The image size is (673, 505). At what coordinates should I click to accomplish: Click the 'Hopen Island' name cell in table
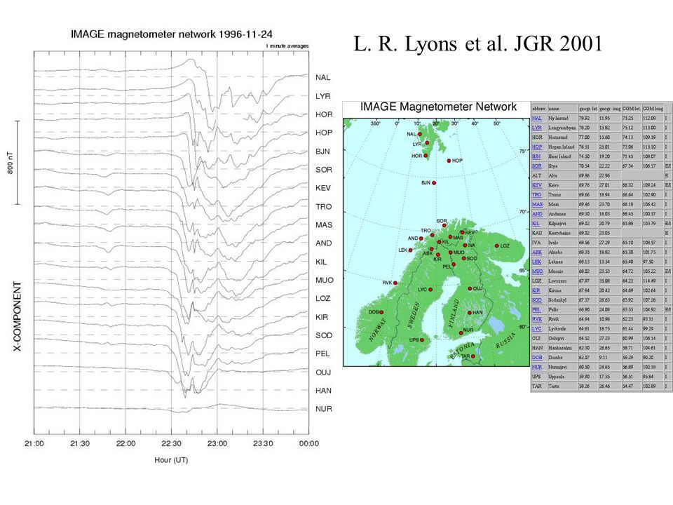pyautogui.click(x=561, y=147)
